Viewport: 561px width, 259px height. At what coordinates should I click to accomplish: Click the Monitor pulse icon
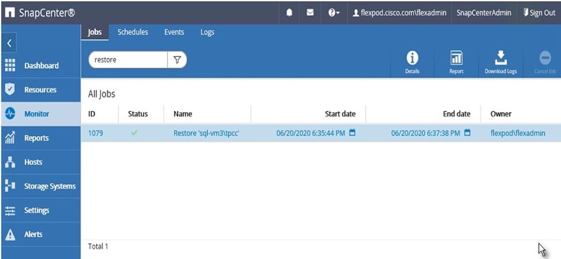tap(10, 114)
